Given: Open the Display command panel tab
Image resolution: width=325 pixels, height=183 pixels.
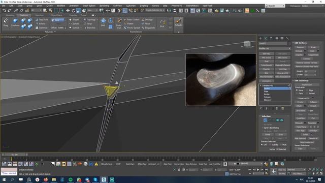Looking at the screenshot, I should pos(282,38).
